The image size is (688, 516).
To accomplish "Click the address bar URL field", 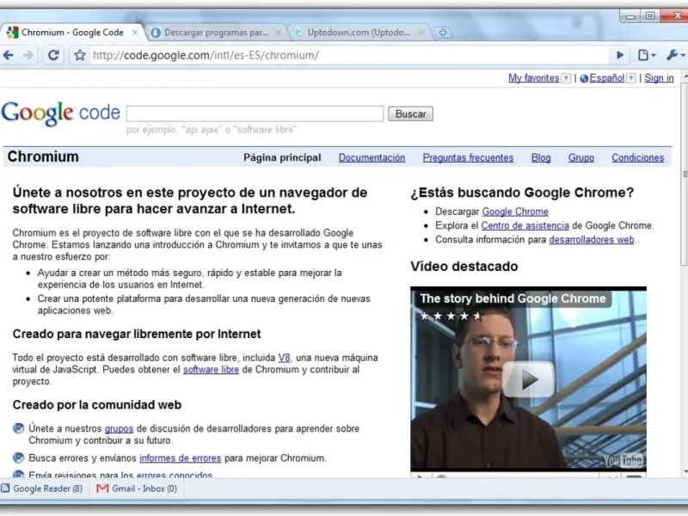I will (x=349, y=55).
